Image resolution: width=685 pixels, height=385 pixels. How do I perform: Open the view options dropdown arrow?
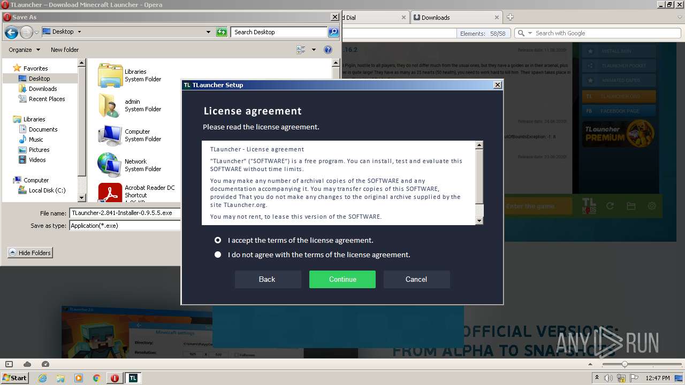(x=314, y=50)
